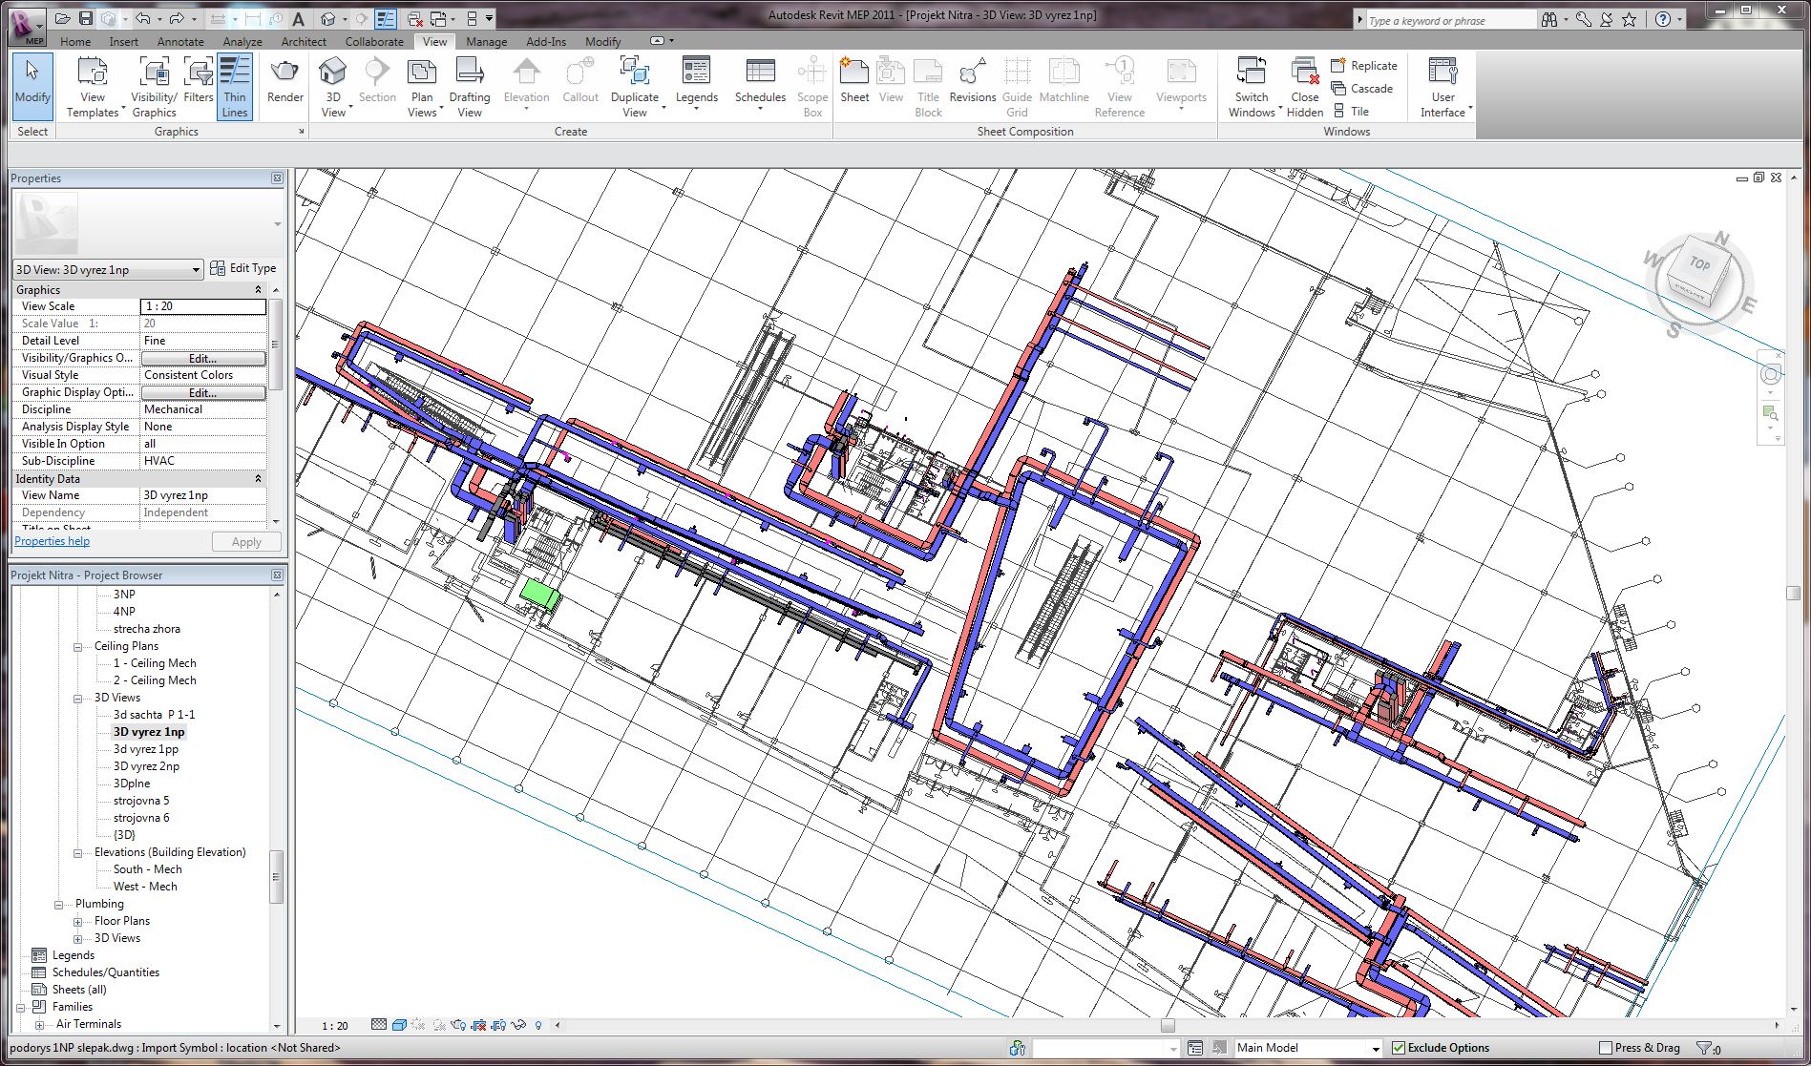
Task: Expand the Plumbing Floor Plans node
Action: (78, 921)
